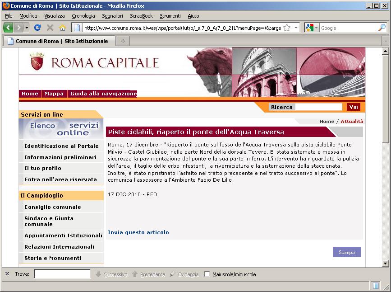Click the Mappa navigation button
391x292 pixels.
coord(54,94)
